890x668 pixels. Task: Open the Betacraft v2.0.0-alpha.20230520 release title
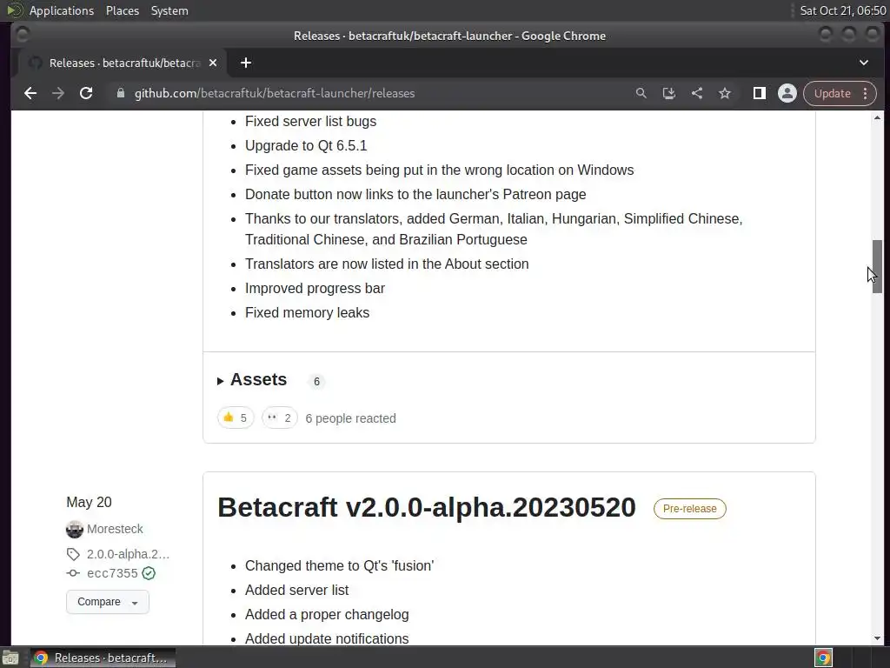click(426, 507)
